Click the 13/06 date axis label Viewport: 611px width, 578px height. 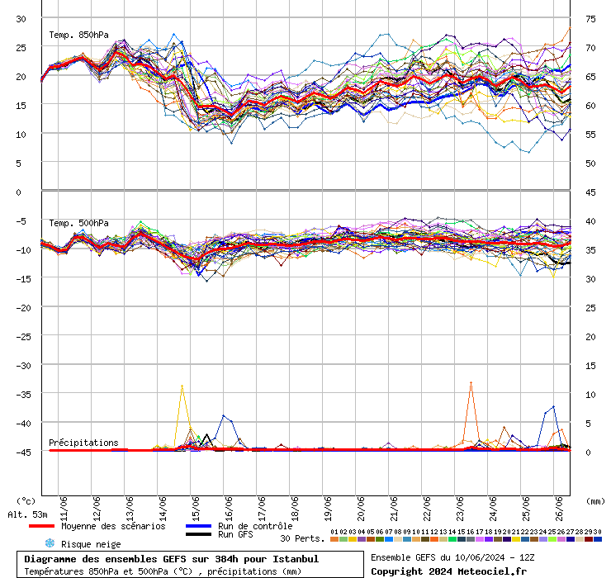(130, 509)
